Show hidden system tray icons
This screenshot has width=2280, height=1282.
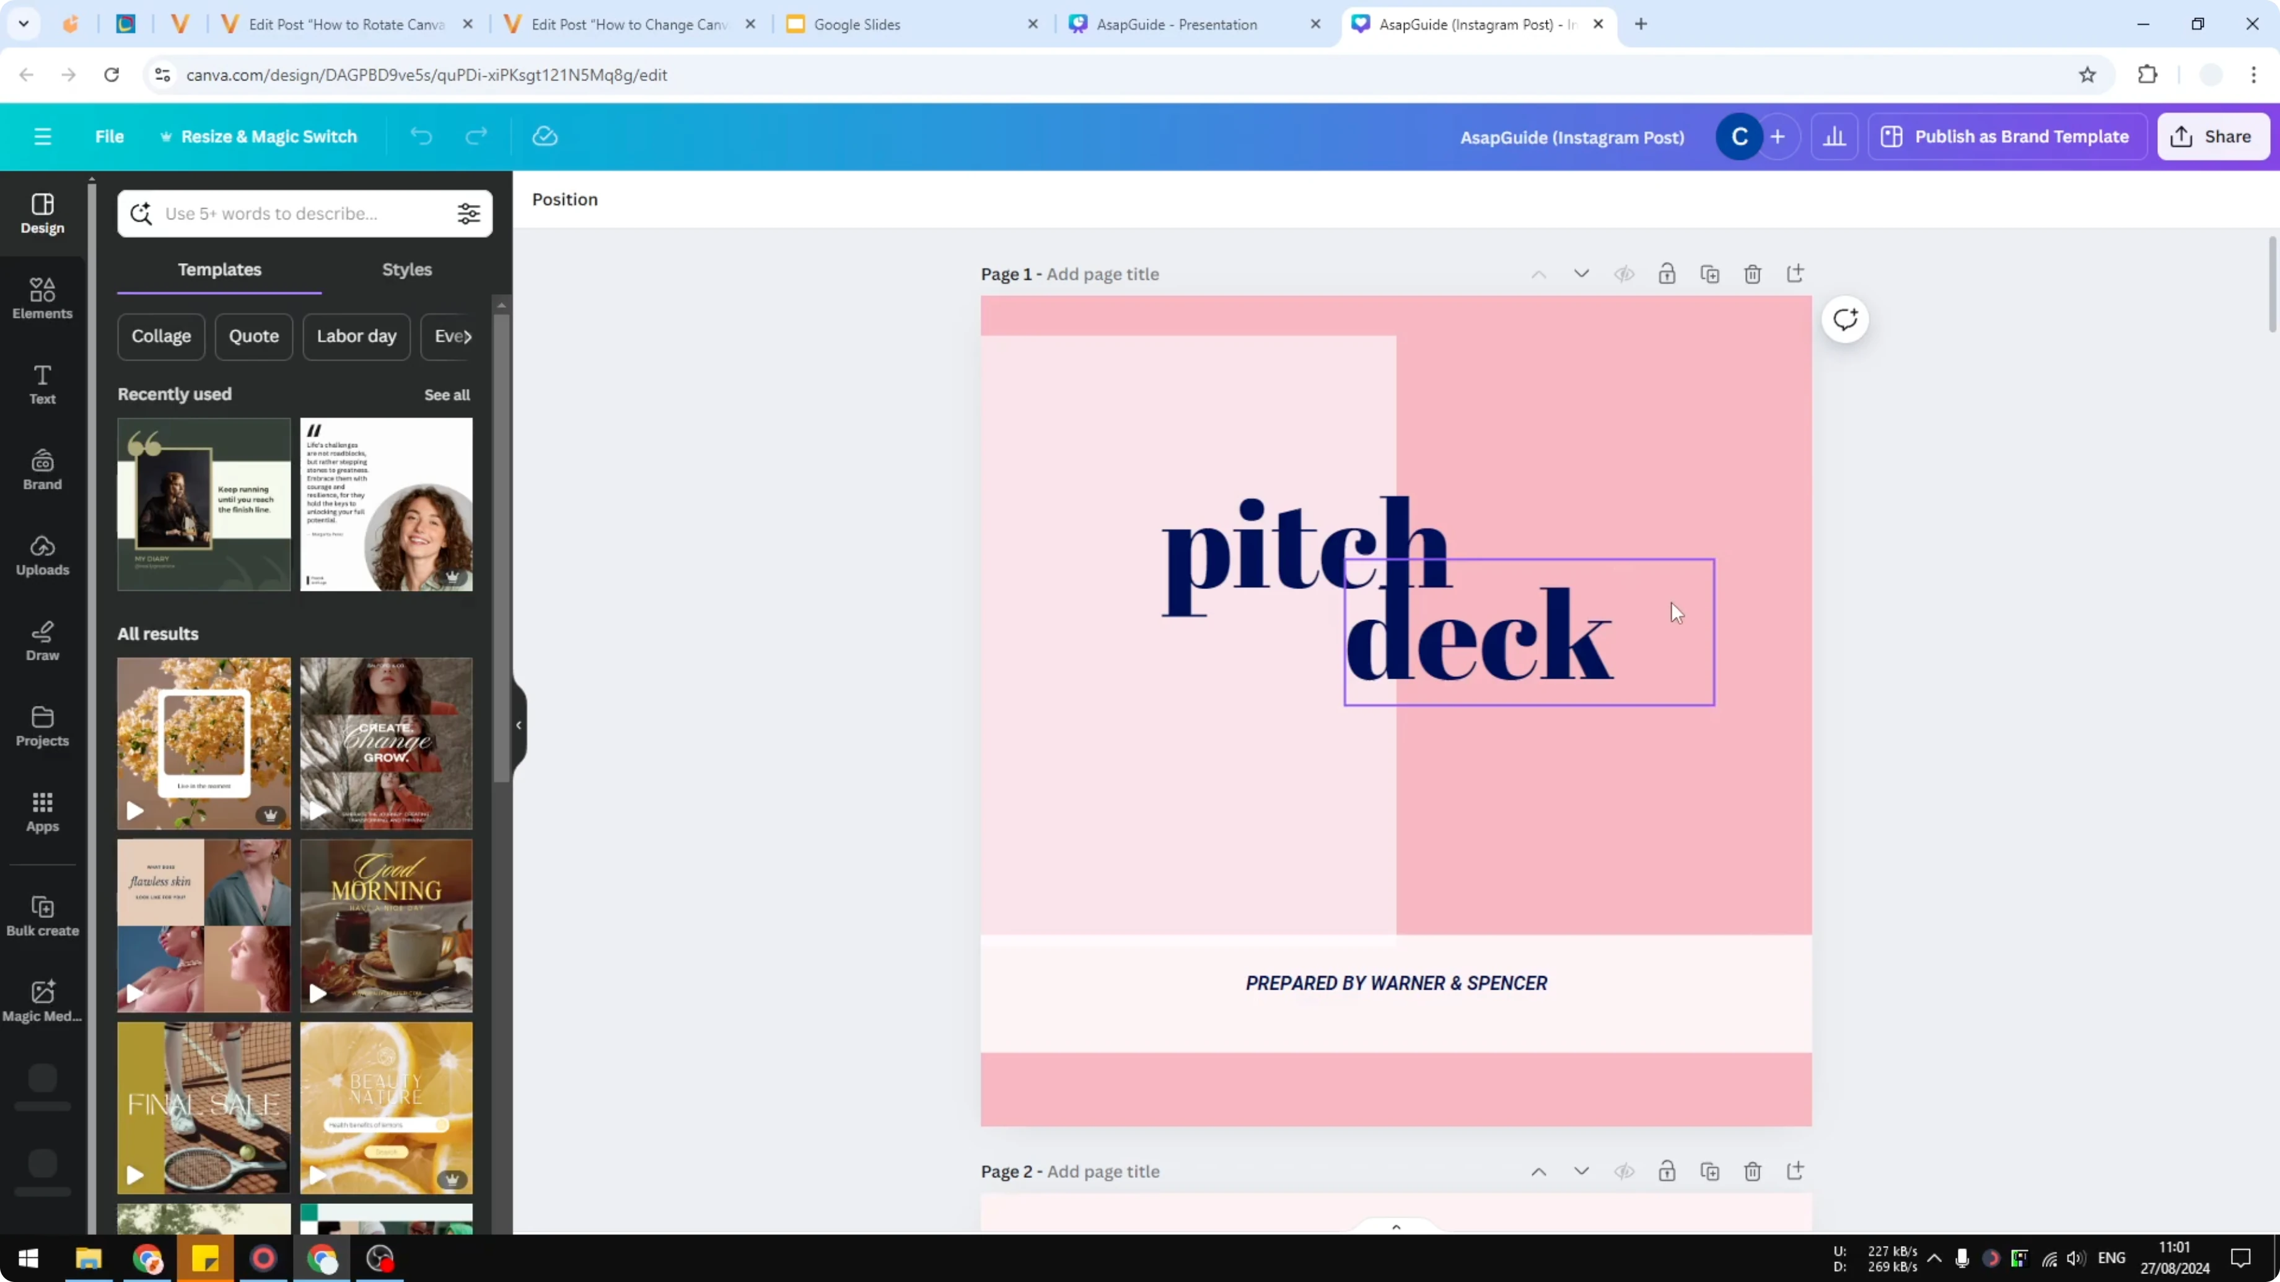1935,1258
